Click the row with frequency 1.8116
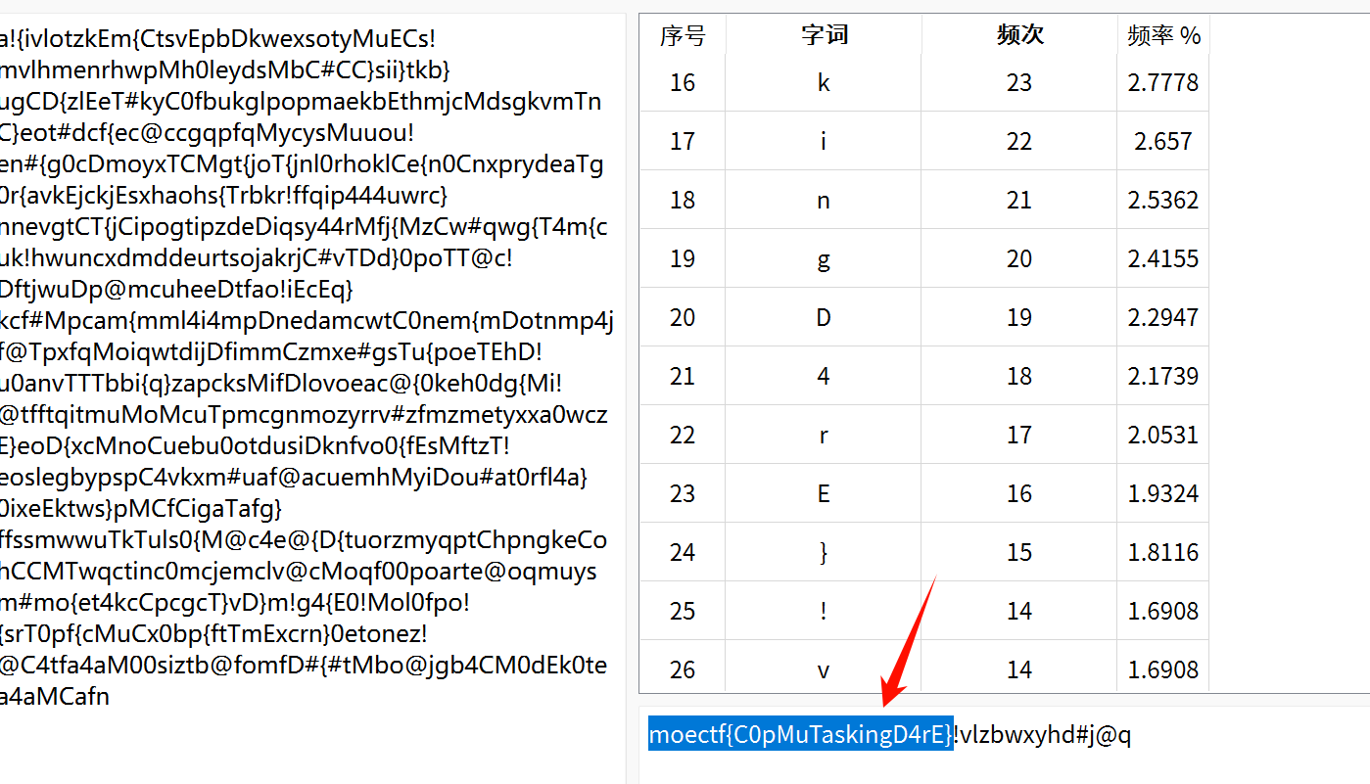Image resolution: width=1370 pixels, height=784 pixels. (1162, 551)
